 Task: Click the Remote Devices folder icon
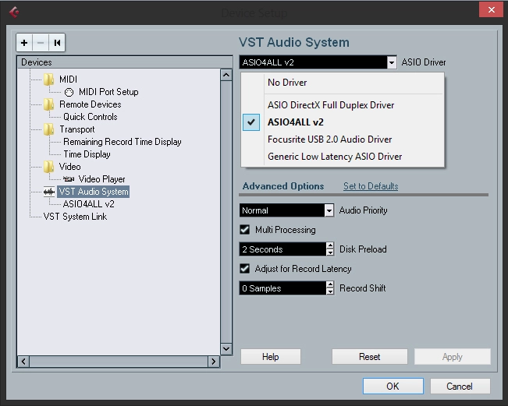[x=49, y=104]
